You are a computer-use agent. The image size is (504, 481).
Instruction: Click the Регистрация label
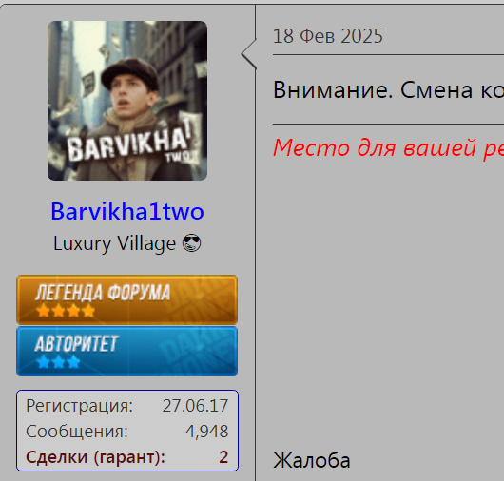(x=79, y=406)
